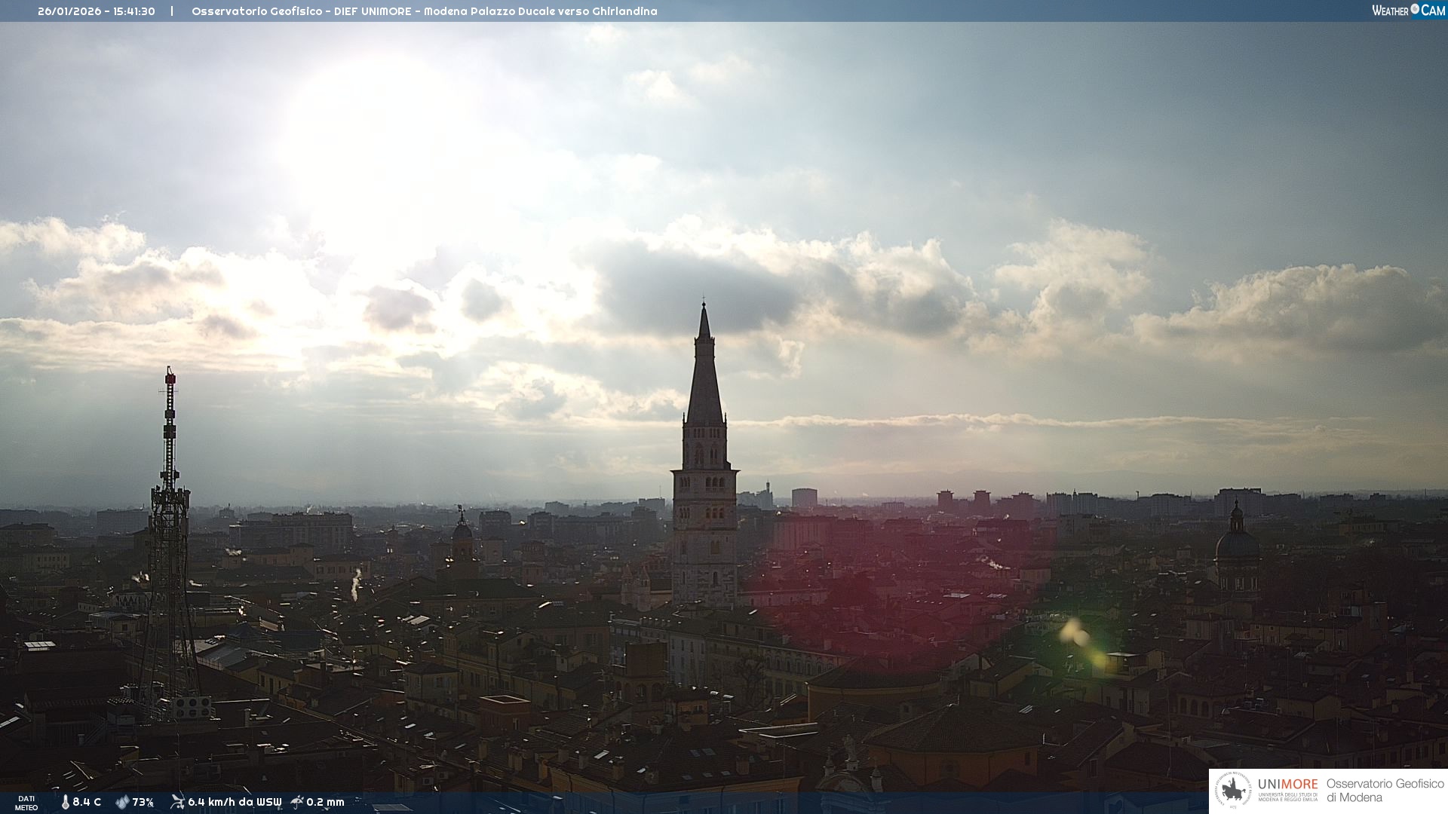Click the WeatherCAM logo

(x=1408, y=11)
